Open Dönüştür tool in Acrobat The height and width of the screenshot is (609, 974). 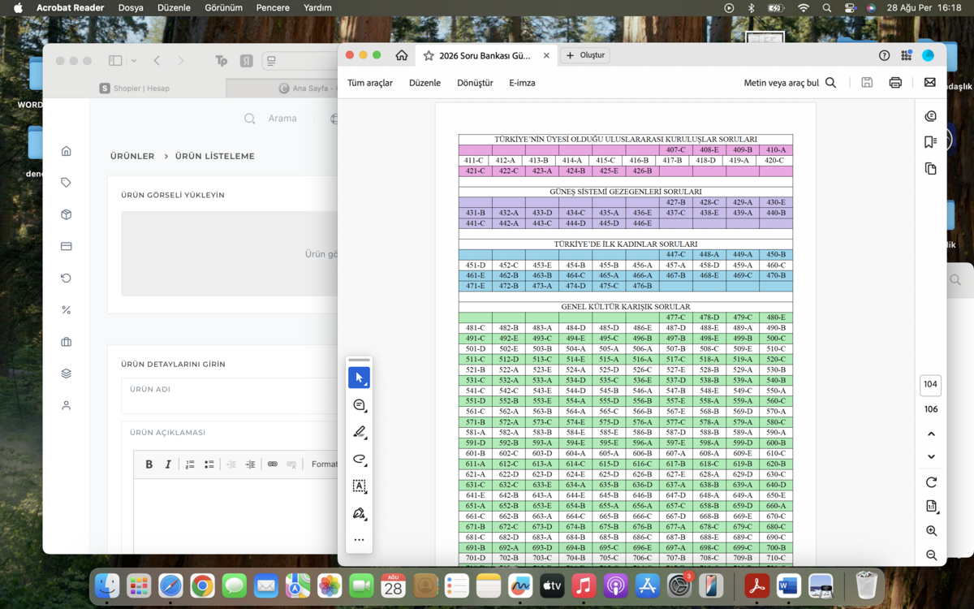(x=475, y=83)
